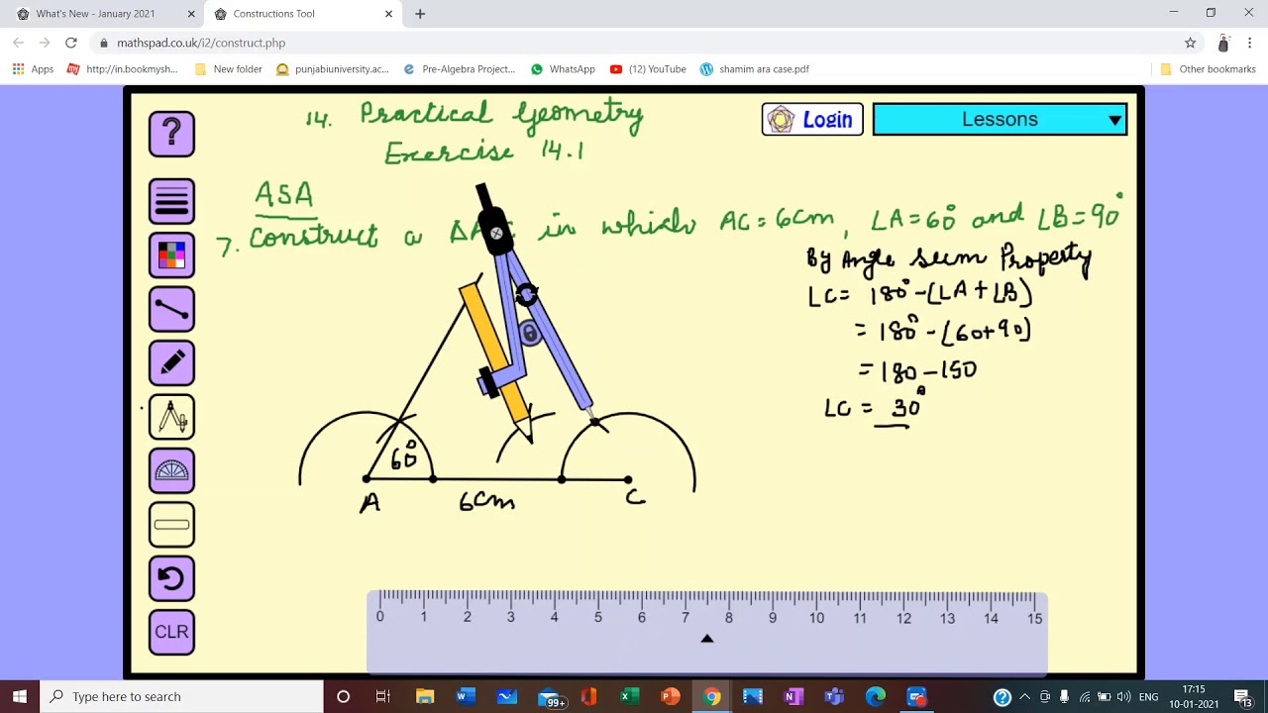
Task: Select the compass tool in sidebar
Action: 171,416
